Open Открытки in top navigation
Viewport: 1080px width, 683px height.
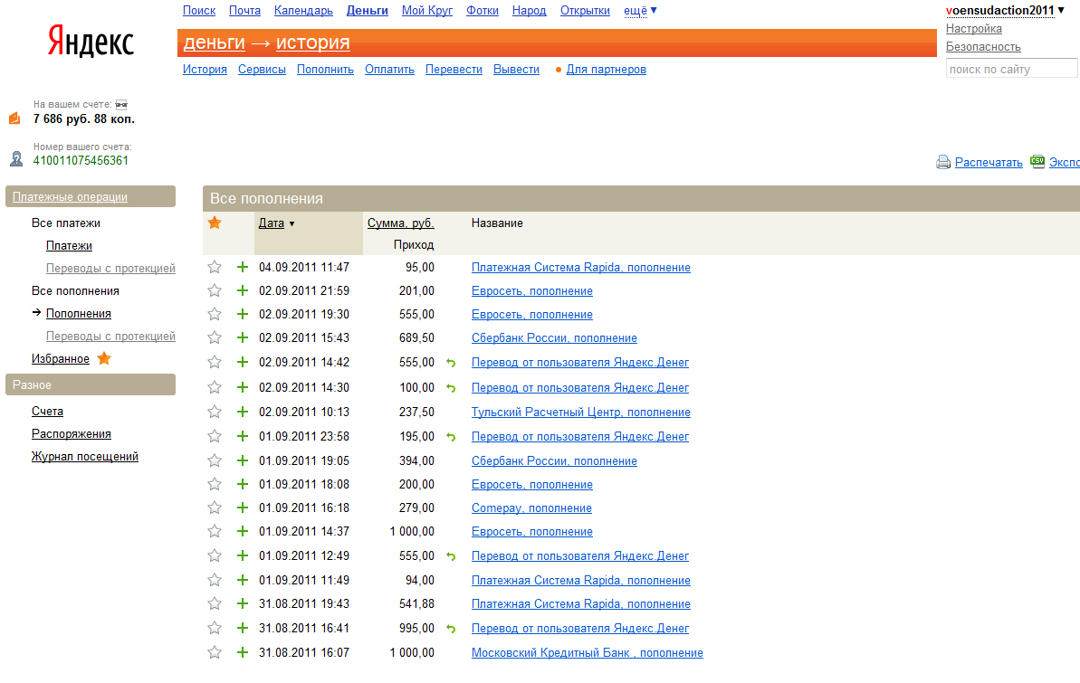pyautogui.click(x=585, y=10)
